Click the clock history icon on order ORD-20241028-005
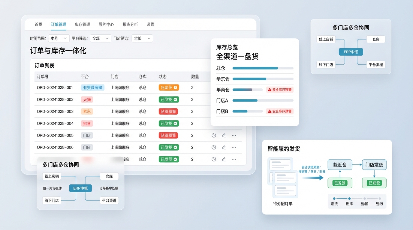The image size is (413, 230). 214,135
